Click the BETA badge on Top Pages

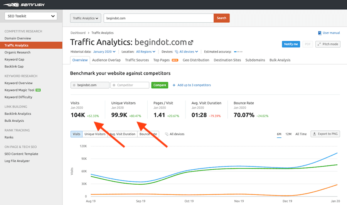coord(175,60)
